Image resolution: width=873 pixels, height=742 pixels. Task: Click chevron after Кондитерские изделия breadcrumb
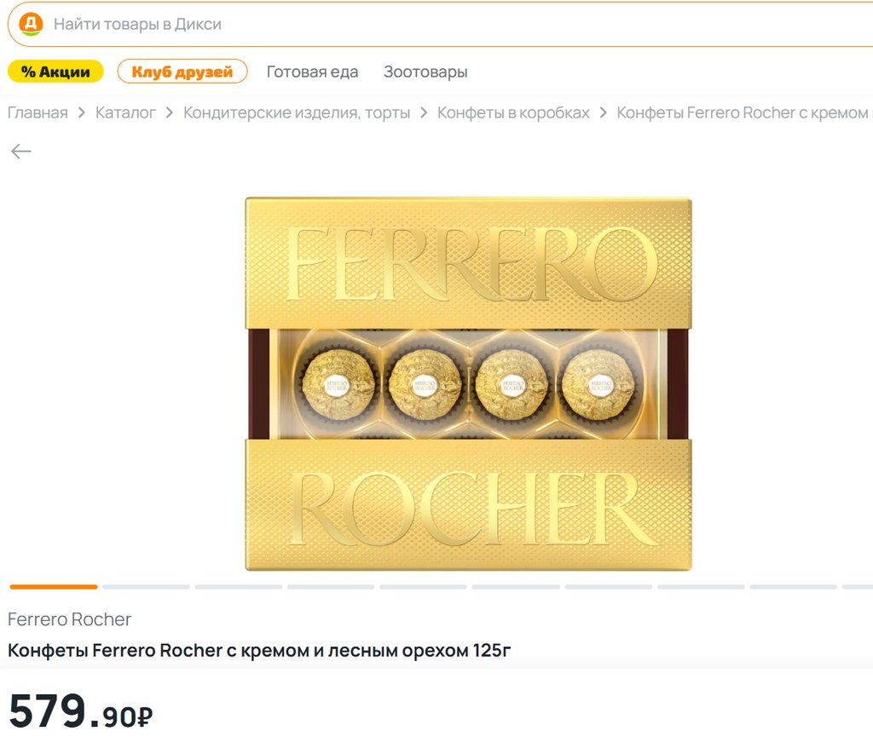[x=424, y=113]
